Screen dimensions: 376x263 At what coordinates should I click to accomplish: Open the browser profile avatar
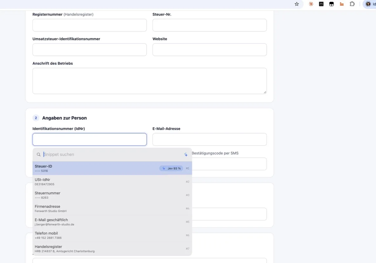pos(368,4)
